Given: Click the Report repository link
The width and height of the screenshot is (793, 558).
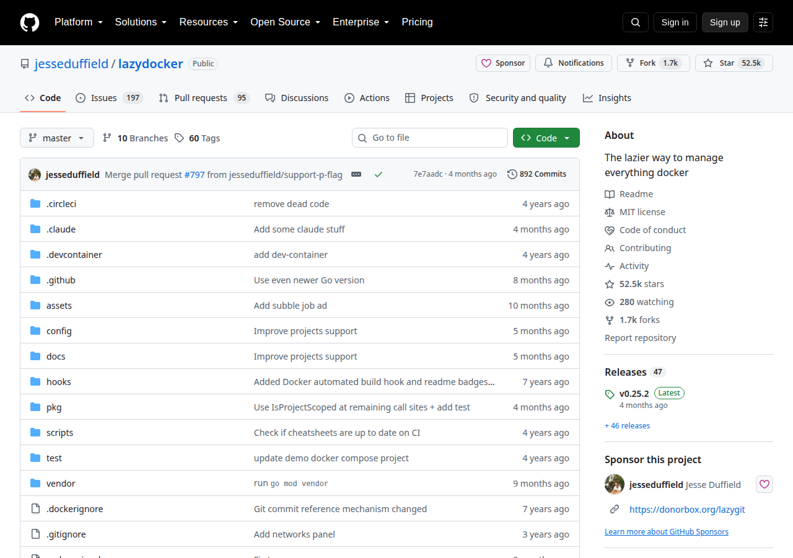Looking at the screenshot, I should (641, 338).
